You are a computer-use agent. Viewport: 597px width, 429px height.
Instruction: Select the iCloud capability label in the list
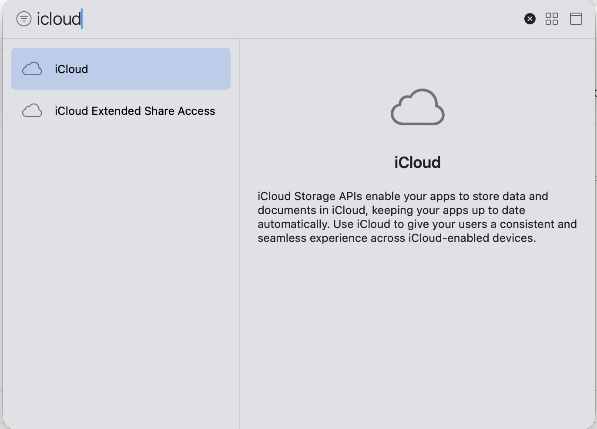point(71,69)
